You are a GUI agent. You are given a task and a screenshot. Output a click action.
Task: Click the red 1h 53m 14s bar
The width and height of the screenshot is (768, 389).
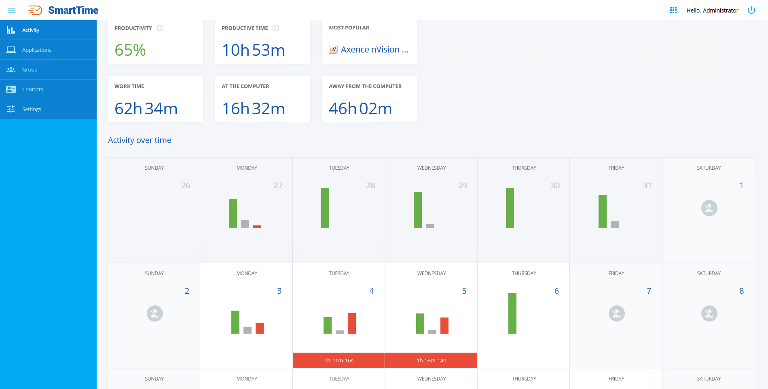pyautogui.click(x=431, y=360)
